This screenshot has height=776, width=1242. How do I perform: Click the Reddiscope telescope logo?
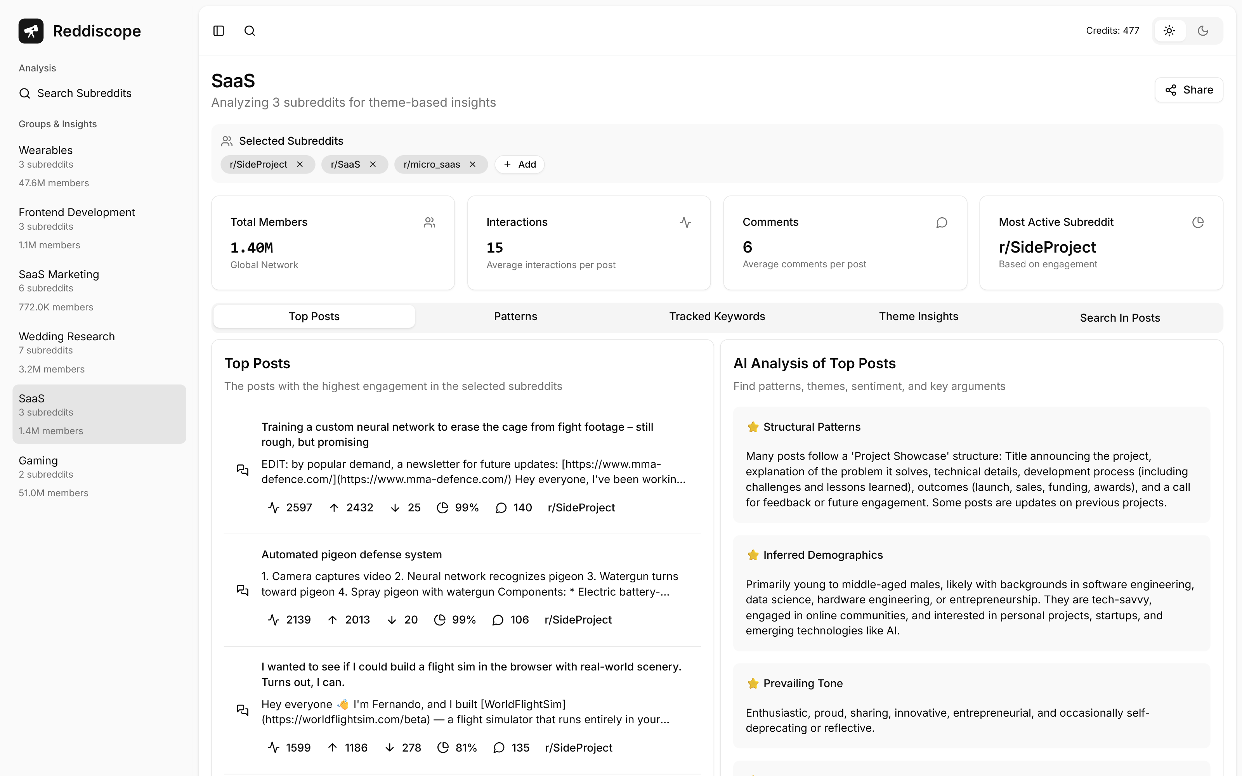pos(31,31)
